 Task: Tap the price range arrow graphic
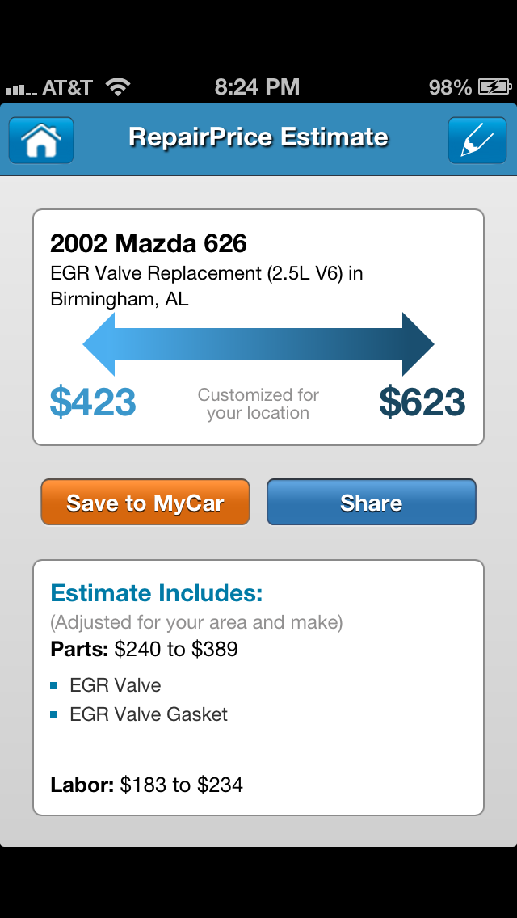click(x=258, y=344)
